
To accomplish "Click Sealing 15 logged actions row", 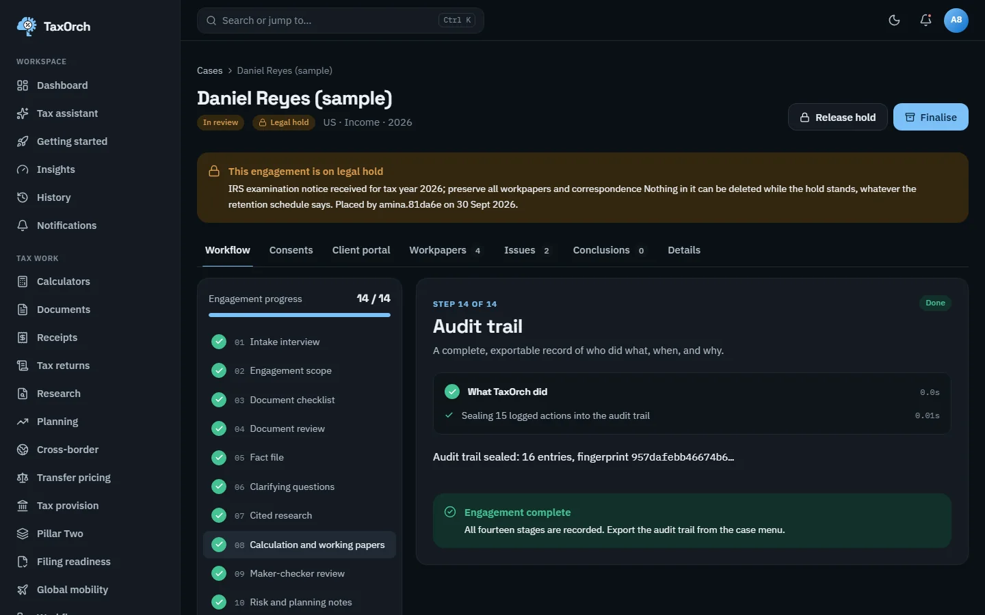I will [x=692, y=415].
